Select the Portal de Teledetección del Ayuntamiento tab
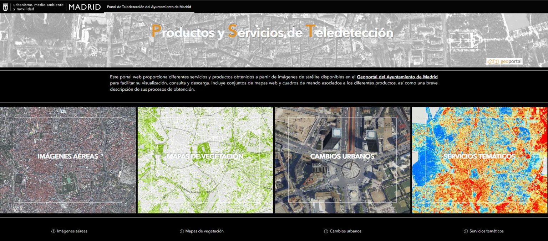Image resolution: width=548 pixels, height=241 pixels. click(x=149, y=7)
